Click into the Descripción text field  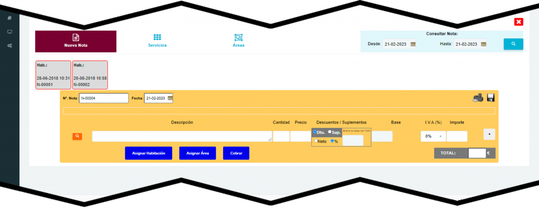182,136
